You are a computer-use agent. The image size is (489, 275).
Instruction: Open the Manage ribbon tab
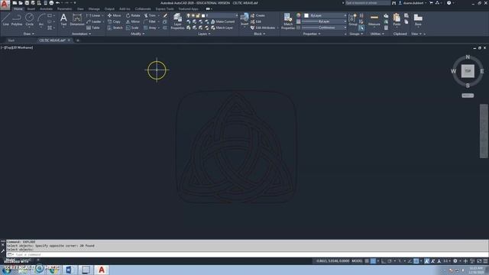pos(94,9)
